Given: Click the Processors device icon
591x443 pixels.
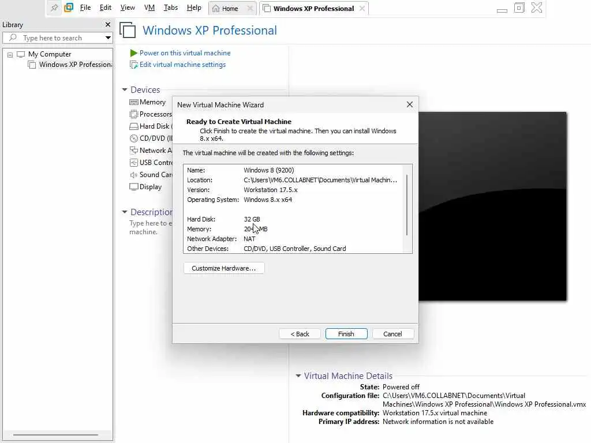Looking at the screenshot, I should click(x=133, y=114).
